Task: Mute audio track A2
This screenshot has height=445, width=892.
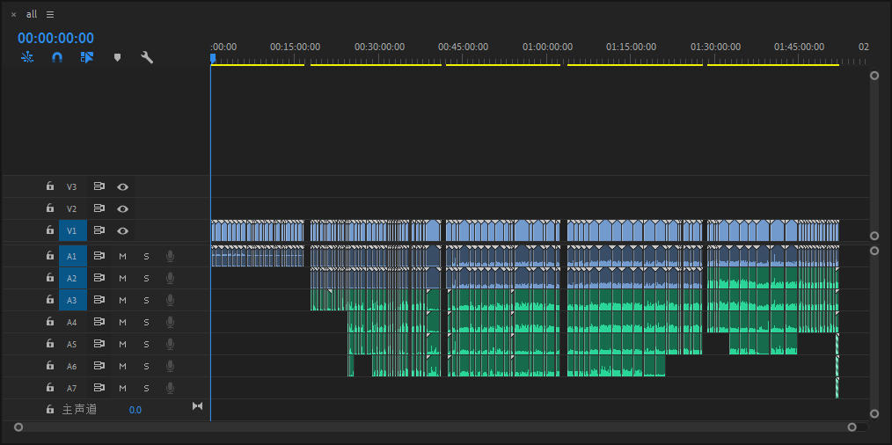Action: (x=123, y=278)
